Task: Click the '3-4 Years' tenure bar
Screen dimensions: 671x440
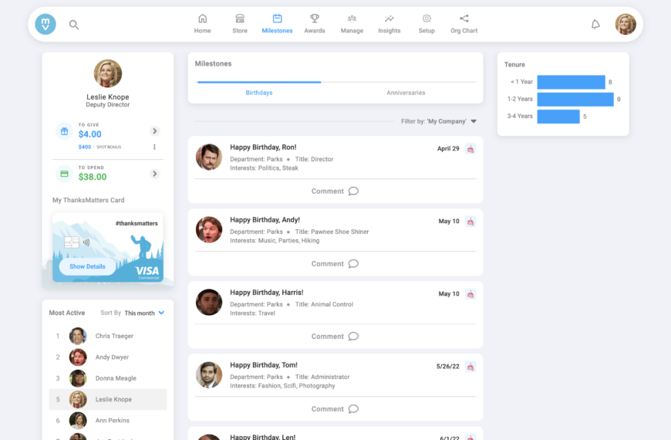Action: (x=558, y=116)
